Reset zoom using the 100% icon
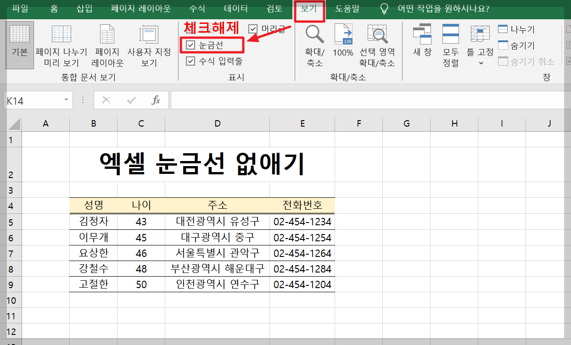The height and width of the screenshot is (345, 571). (342, 45)
